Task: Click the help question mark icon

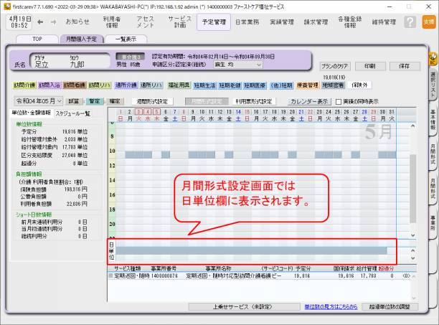Action: click(409, 22)
